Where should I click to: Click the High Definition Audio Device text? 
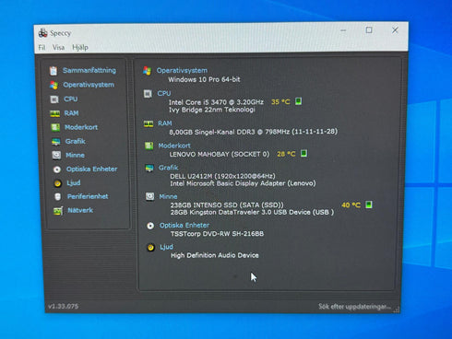215,255
